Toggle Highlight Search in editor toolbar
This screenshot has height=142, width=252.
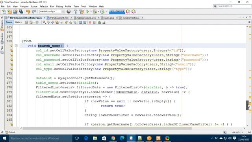tap(57, 22)
